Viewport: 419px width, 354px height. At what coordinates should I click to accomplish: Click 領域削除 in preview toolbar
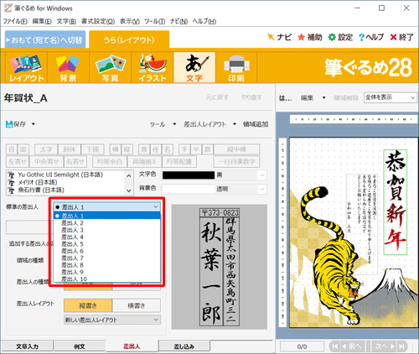pos(346,98)
